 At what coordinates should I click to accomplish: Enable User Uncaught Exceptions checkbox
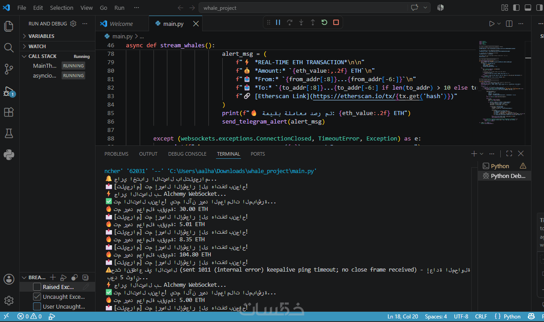(x=37, y=307)
